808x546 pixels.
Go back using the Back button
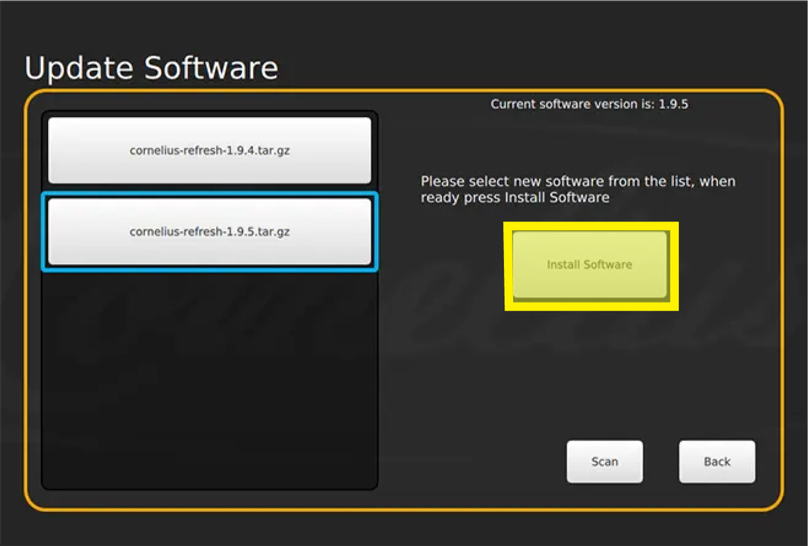[717, 462]
